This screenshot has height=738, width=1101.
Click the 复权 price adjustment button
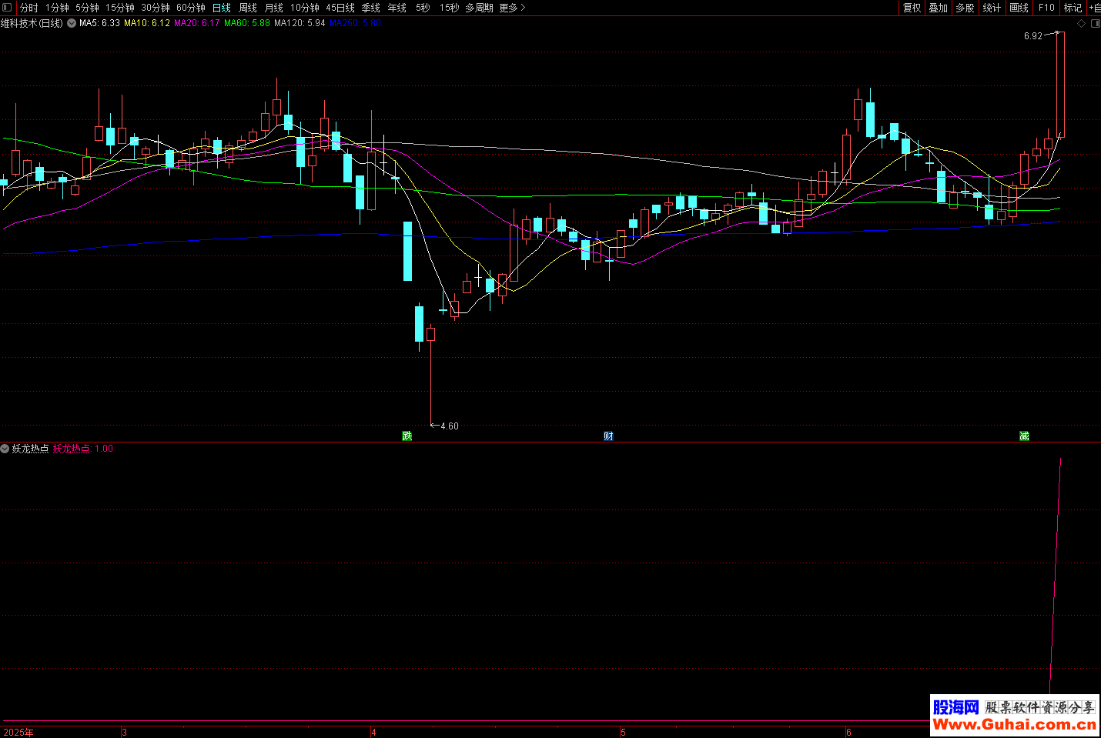click(912, 8)
